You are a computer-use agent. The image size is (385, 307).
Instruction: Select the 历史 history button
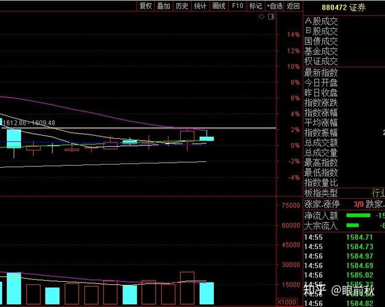tap(181, 6)
